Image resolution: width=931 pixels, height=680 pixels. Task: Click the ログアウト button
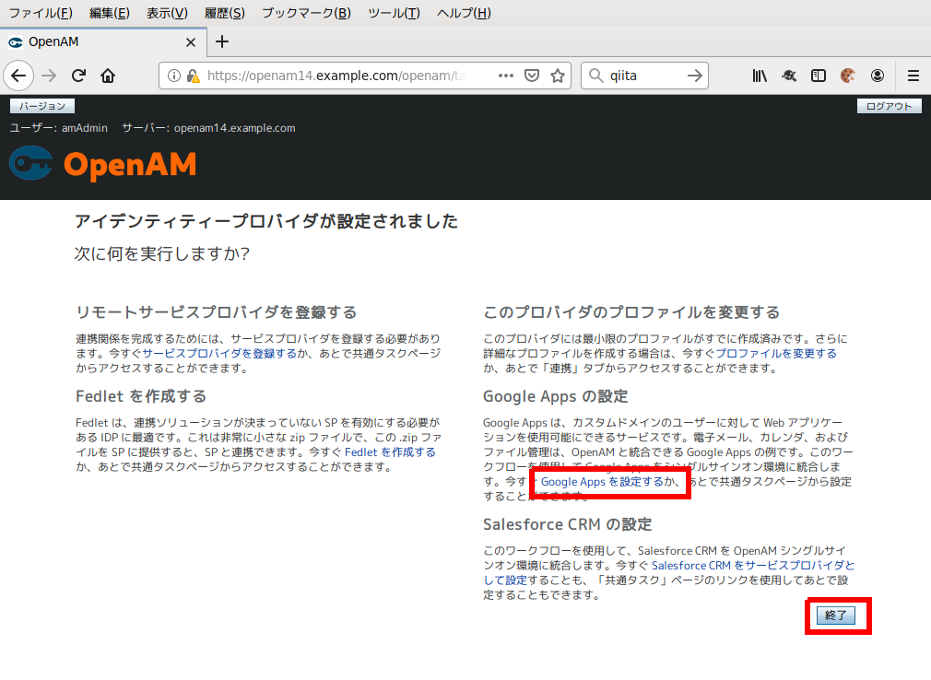[x=888, y=105]
